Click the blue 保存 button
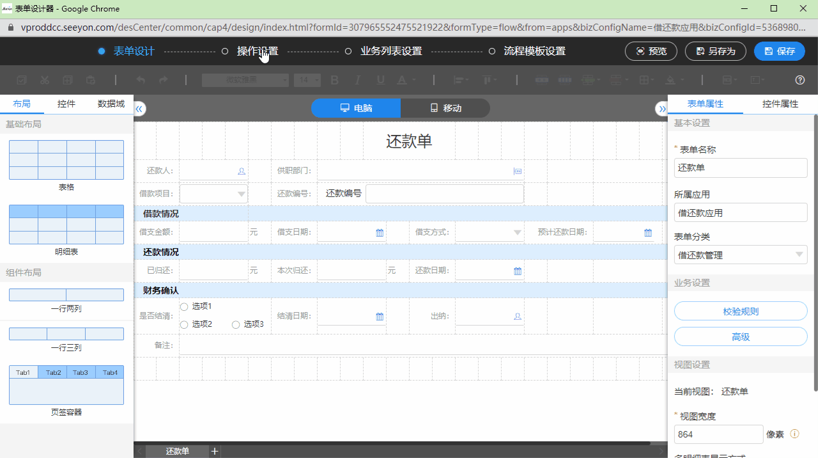 click(779, 51)
